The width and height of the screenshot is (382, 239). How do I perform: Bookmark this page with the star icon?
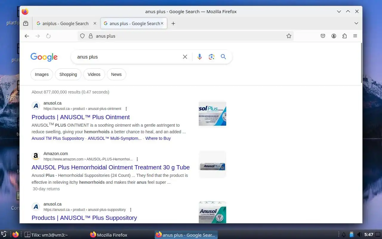(x=289, y=36)
